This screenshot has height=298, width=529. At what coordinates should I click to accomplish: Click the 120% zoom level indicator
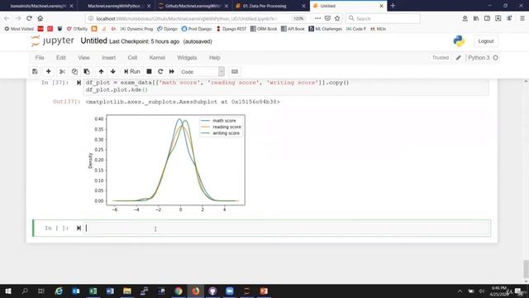click(298, 18)
